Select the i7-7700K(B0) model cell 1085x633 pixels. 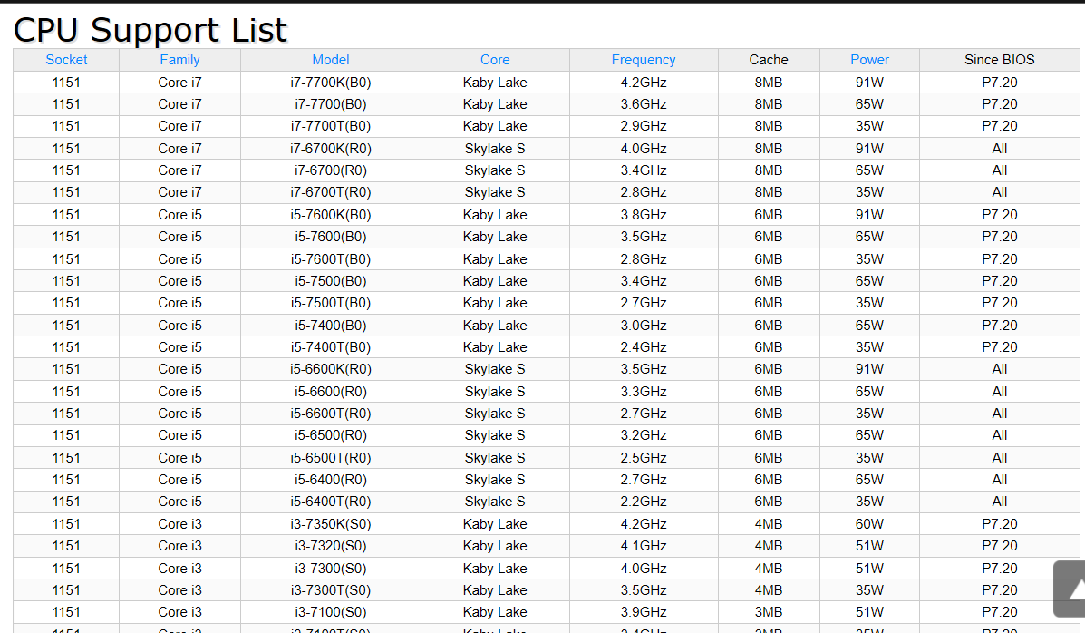click(331, 83)
